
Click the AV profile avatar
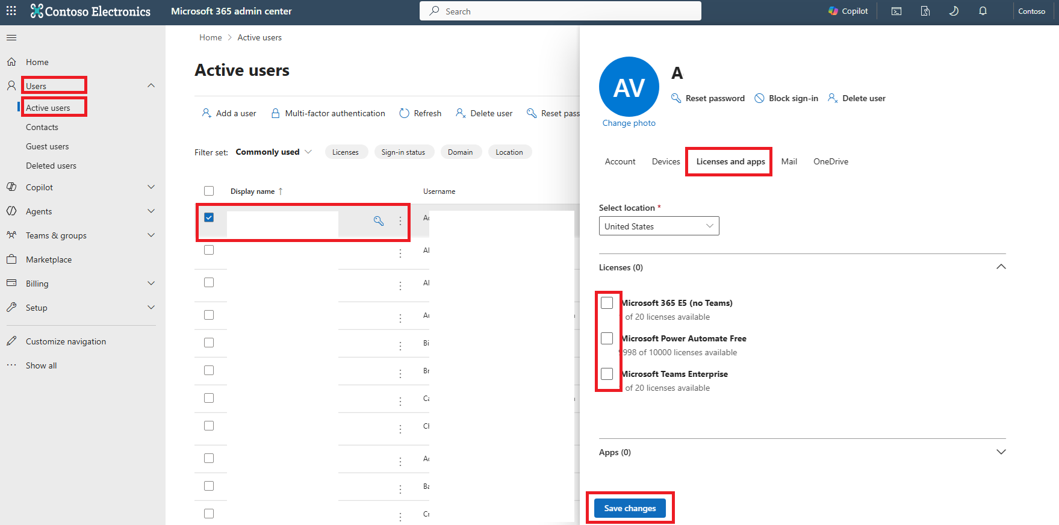629,87
